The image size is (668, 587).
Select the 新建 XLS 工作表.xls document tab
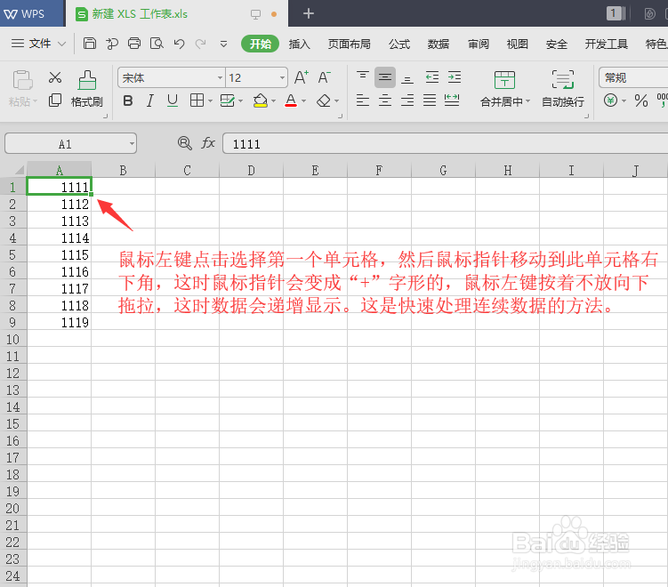177,13
